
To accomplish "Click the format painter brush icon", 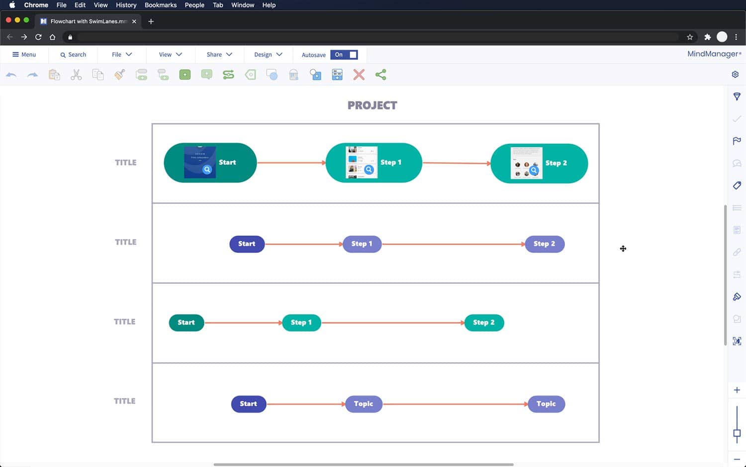I will 120,75.
